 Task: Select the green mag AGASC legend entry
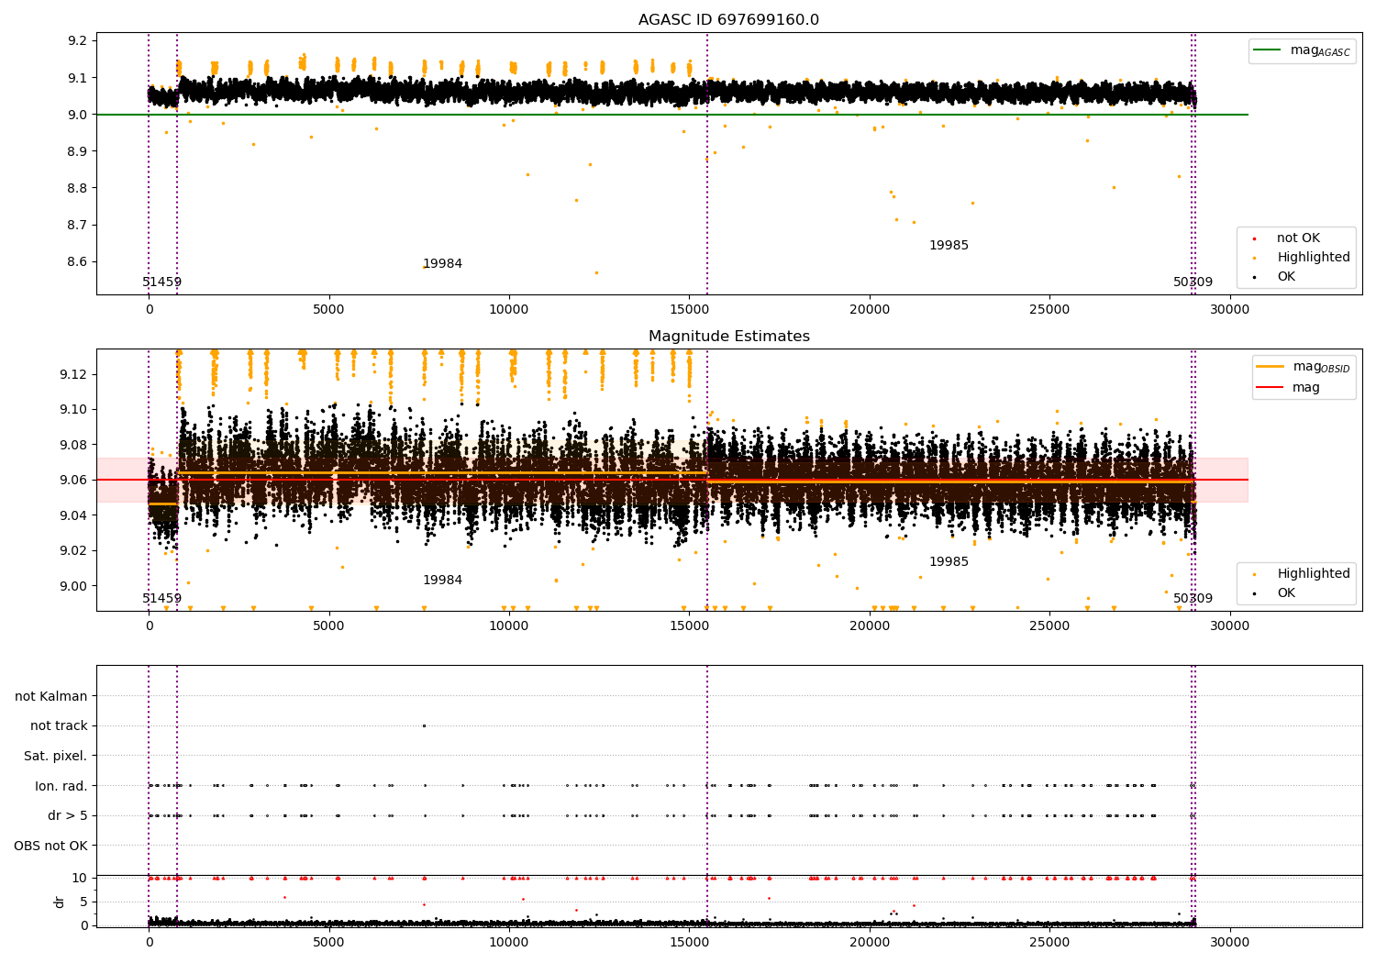click(x=1302, y=50)
